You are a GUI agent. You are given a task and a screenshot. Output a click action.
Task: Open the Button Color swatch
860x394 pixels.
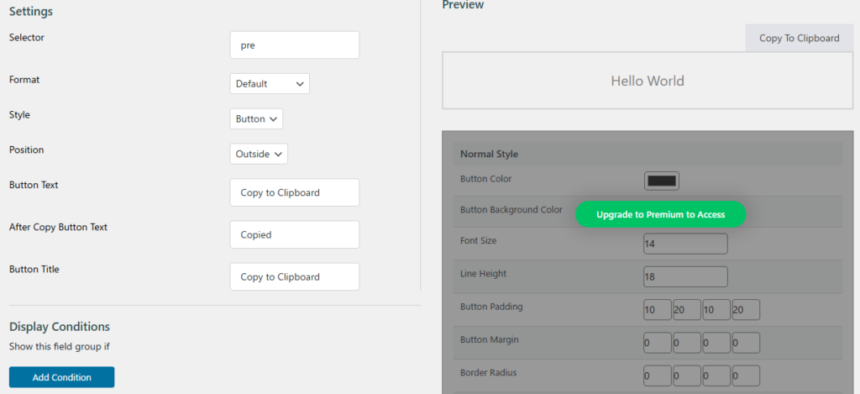pos(662,181)
